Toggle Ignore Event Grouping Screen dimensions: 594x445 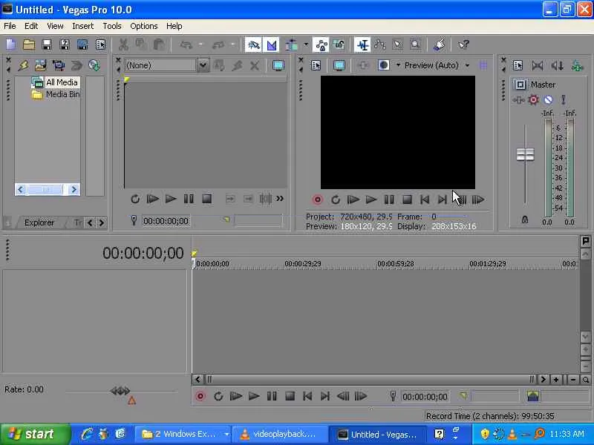[339, 44]
